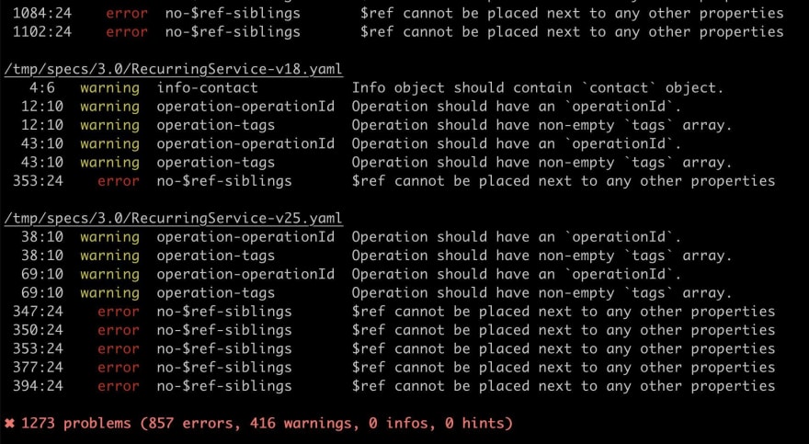Click the 1273 problems summary line
809x444 pixels.
[258, 424]
